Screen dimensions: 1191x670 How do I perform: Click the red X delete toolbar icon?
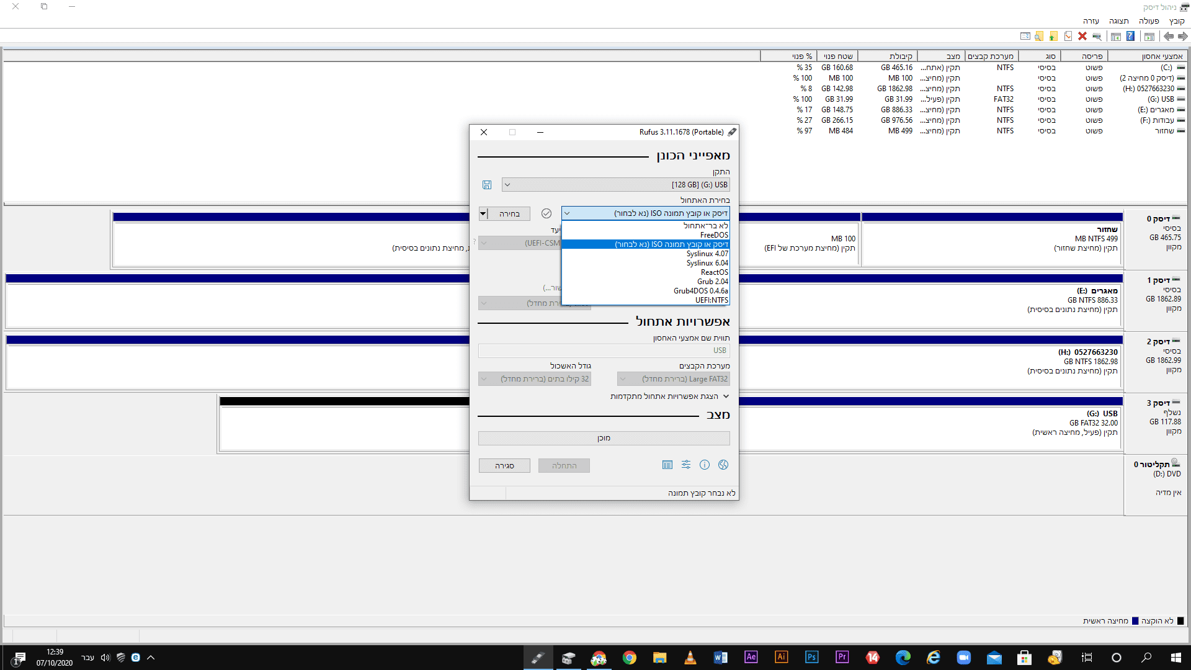[x=1082, y=36]
